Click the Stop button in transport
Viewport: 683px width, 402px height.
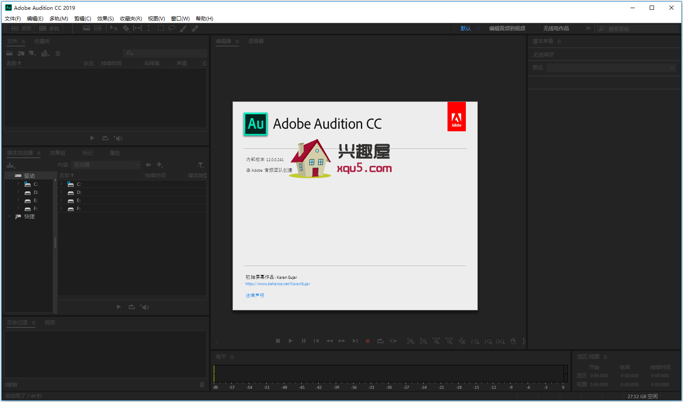click(x=278, y=341)
